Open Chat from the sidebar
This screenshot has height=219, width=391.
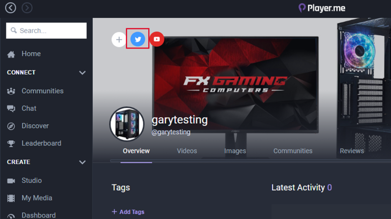(29, 108)
